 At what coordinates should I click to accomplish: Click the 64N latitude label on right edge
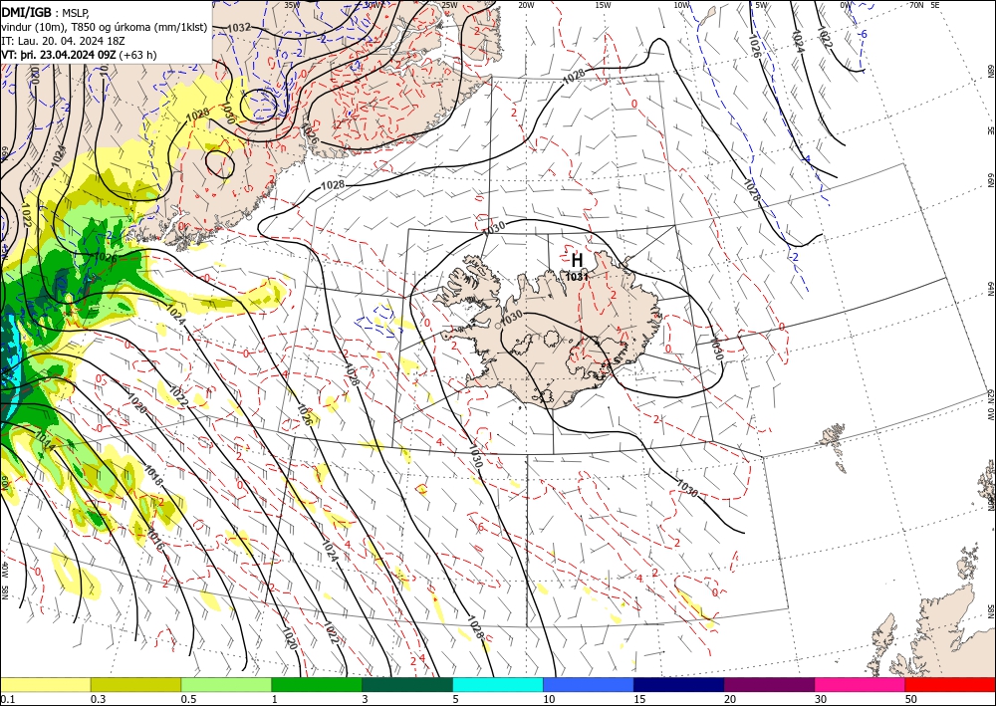coord(990,288)
